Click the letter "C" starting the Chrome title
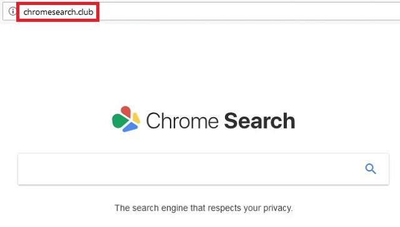Screen dimensions: 400x227 pos(152,121)
